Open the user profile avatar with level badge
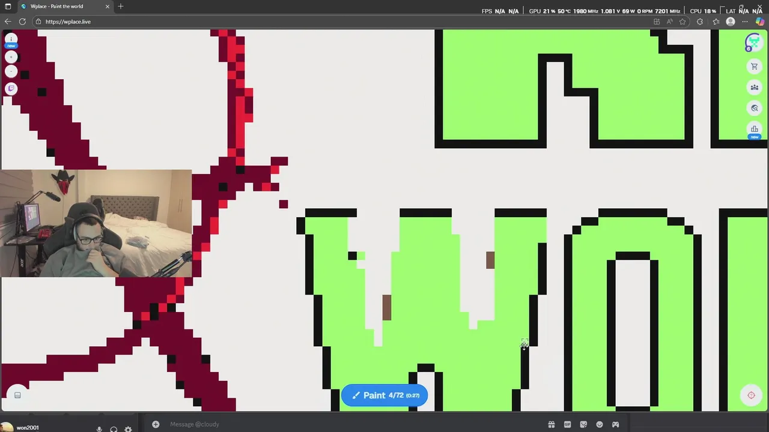Viewport: 769px width, 432px height. pyautogui.click(x=753, y=43)
